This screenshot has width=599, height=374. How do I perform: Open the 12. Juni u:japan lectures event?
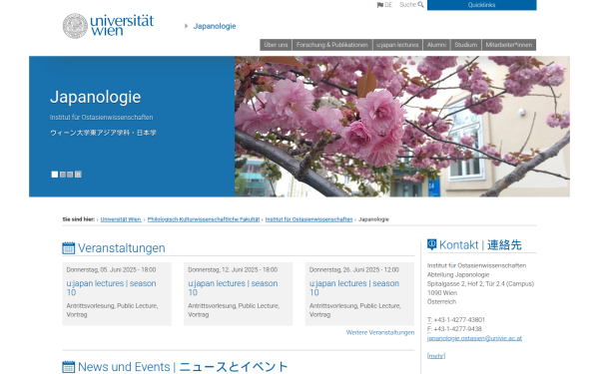(233, 288)
